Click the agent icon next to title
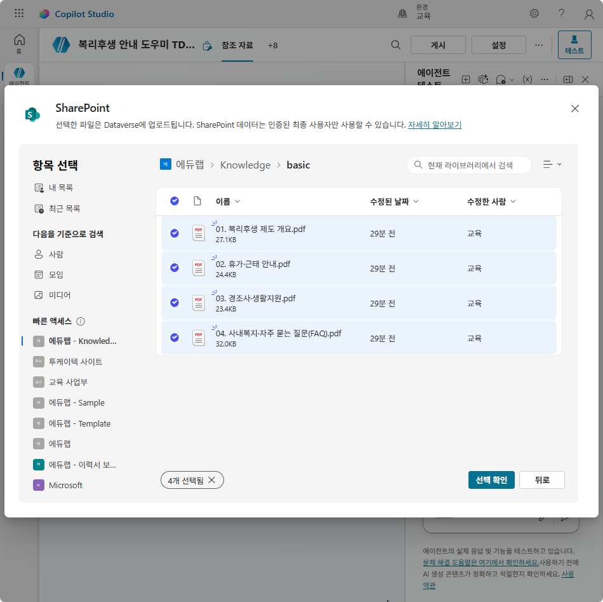Screen dimensions: 603x602 pos(61,45)
